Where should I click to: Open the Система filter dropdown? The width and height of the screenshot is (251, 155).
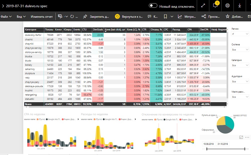coord(240,50)
